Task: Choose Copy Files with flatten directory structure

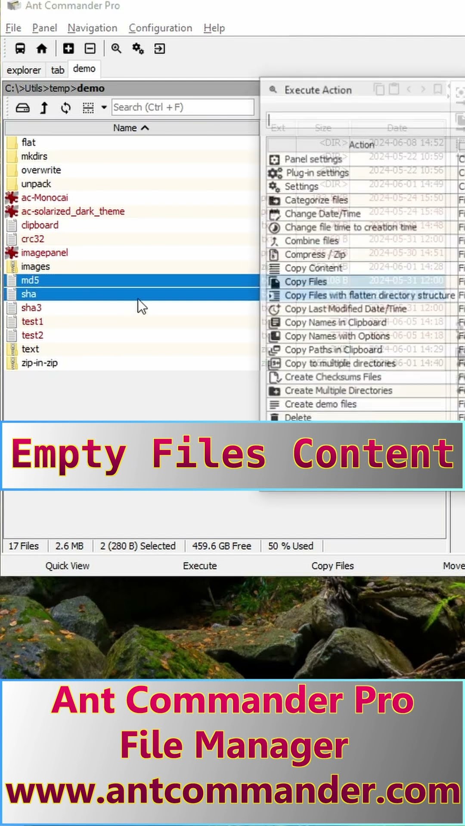Action: click(x=362, y=296)
